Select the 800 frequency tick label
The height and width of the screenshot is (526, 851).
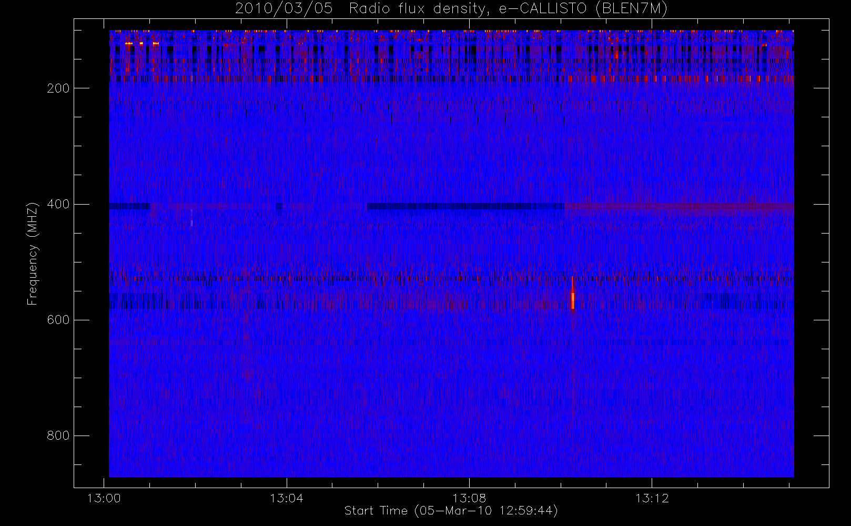[58, 436]
